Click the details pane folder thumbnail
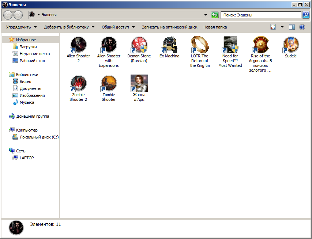 click(x=16, y=228)
